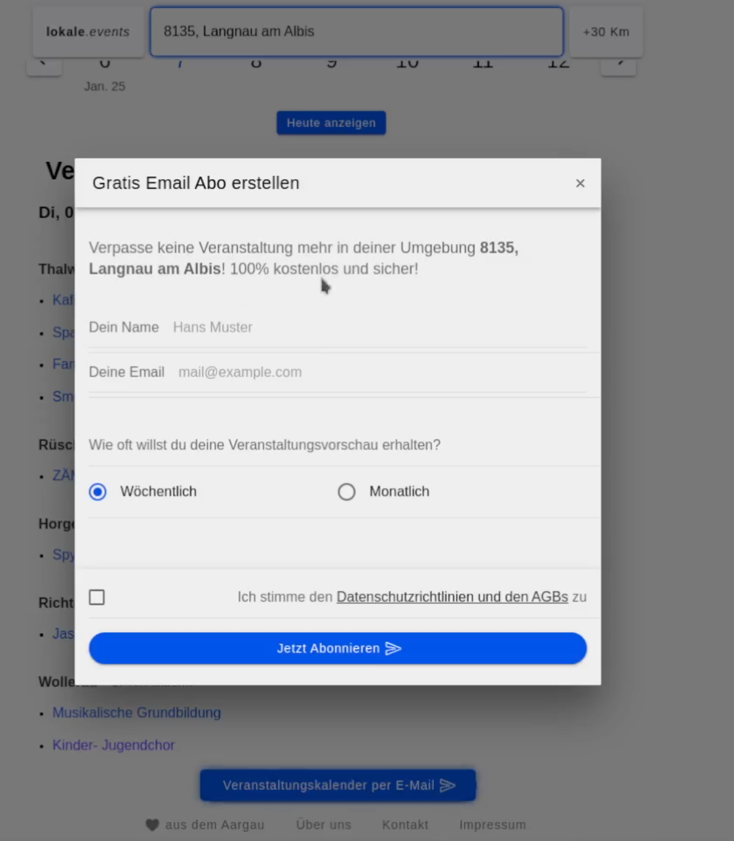The height and width of the screenshot is (841, 734).
Task: Select the Monatlich radio option
Action: pyautogui.click(x=347, y=492)
